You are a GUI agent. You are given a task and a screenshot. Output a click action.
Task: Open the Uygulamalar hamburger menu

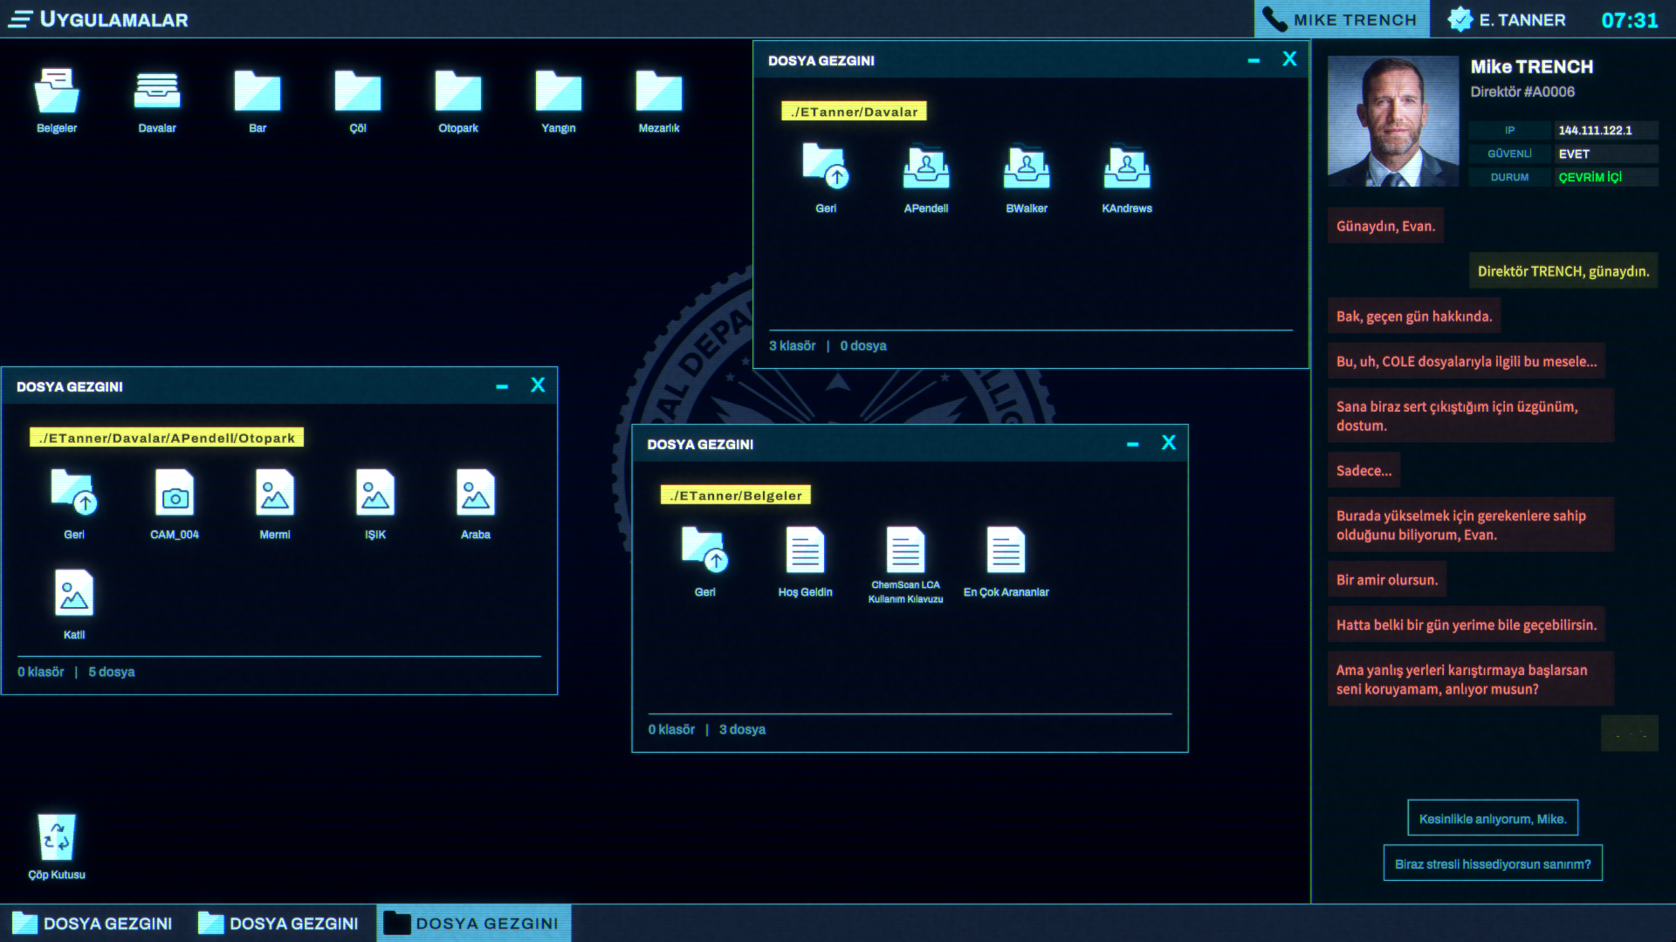[x=20, y=19]
